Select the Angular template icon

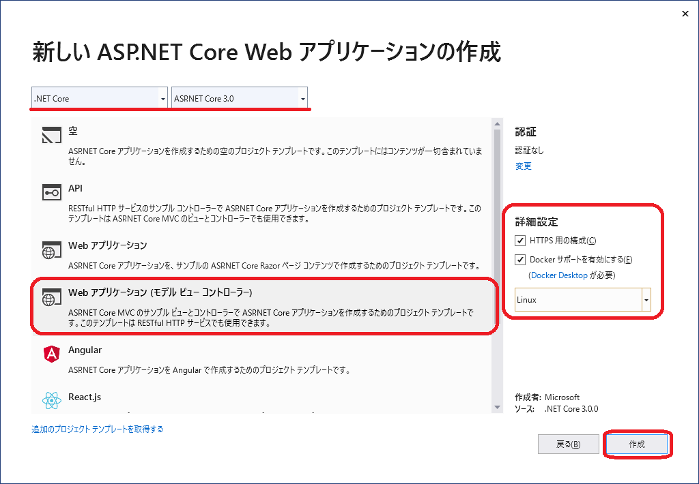pyautogui.click(x=52, y=354)
